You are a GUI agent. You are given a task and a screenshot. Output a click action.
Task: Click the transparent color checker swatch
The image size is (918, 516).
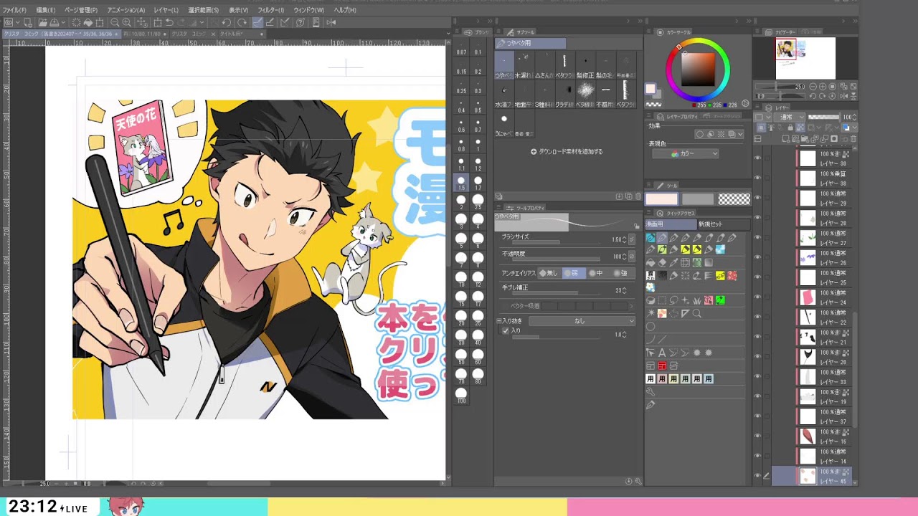click(x=734, y=199)
